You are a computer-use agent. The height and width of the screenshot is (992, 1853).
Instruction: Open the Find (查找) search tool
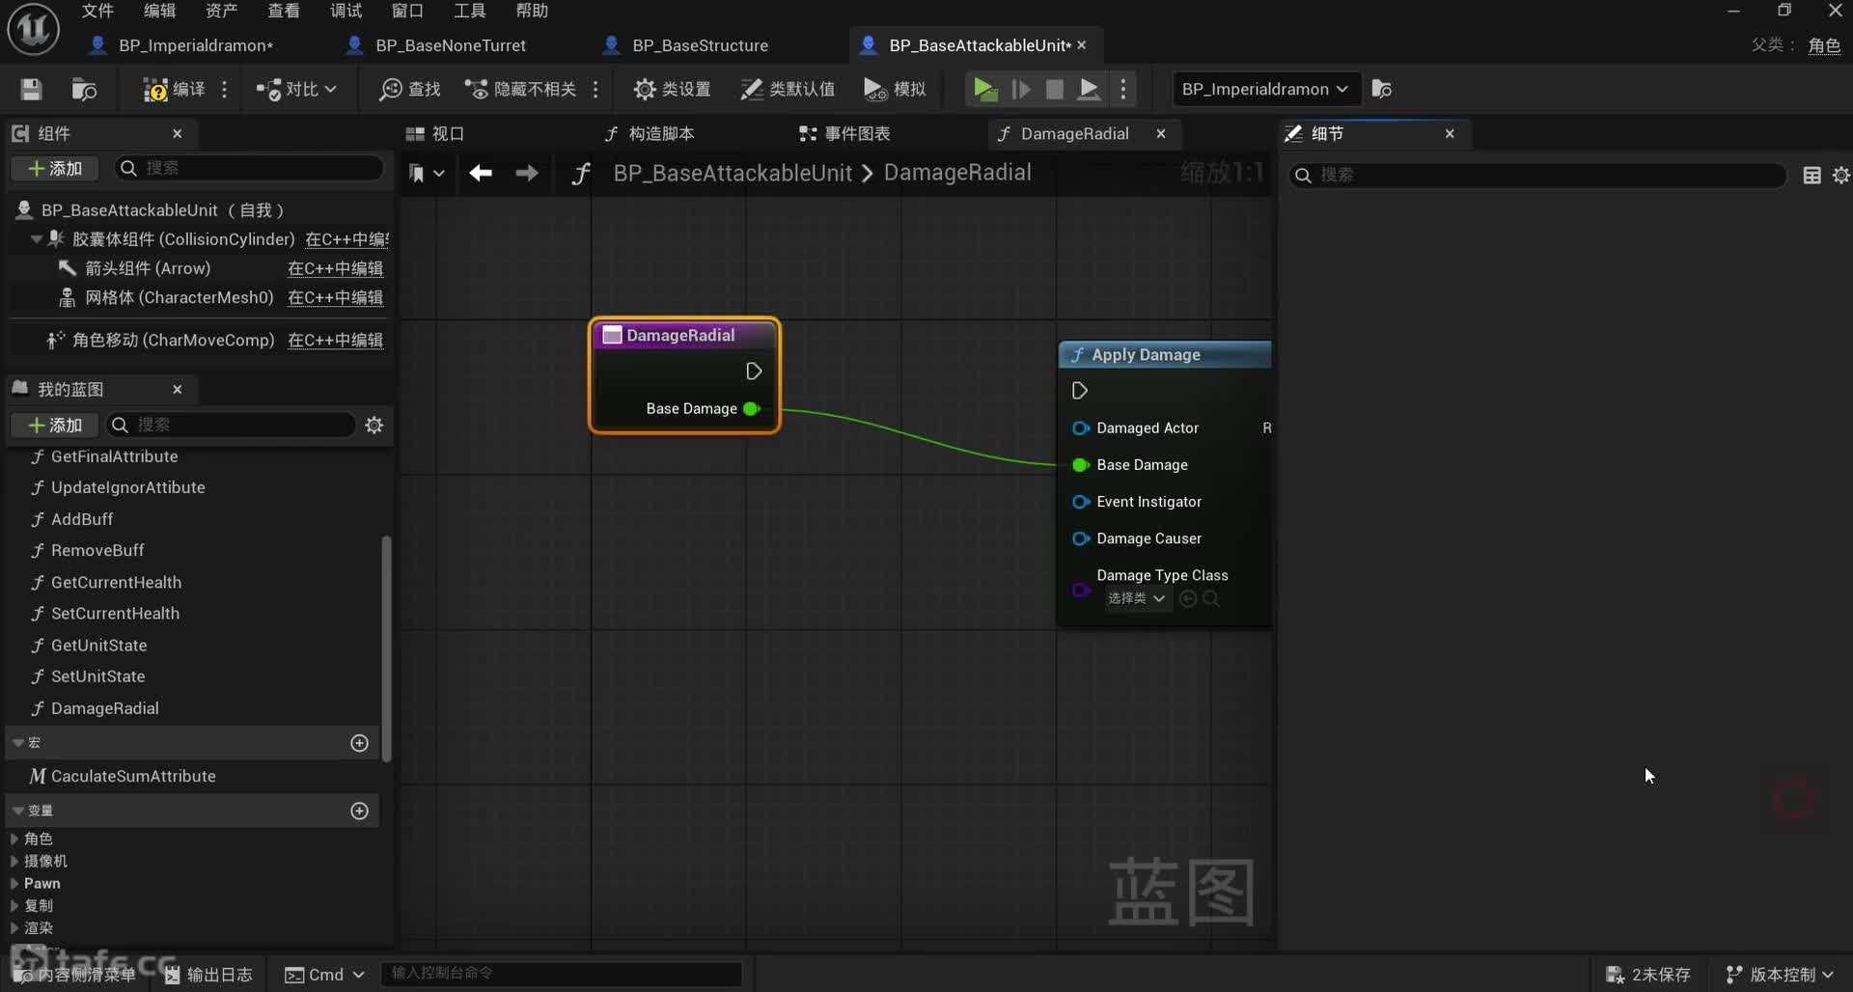[410, 89]
